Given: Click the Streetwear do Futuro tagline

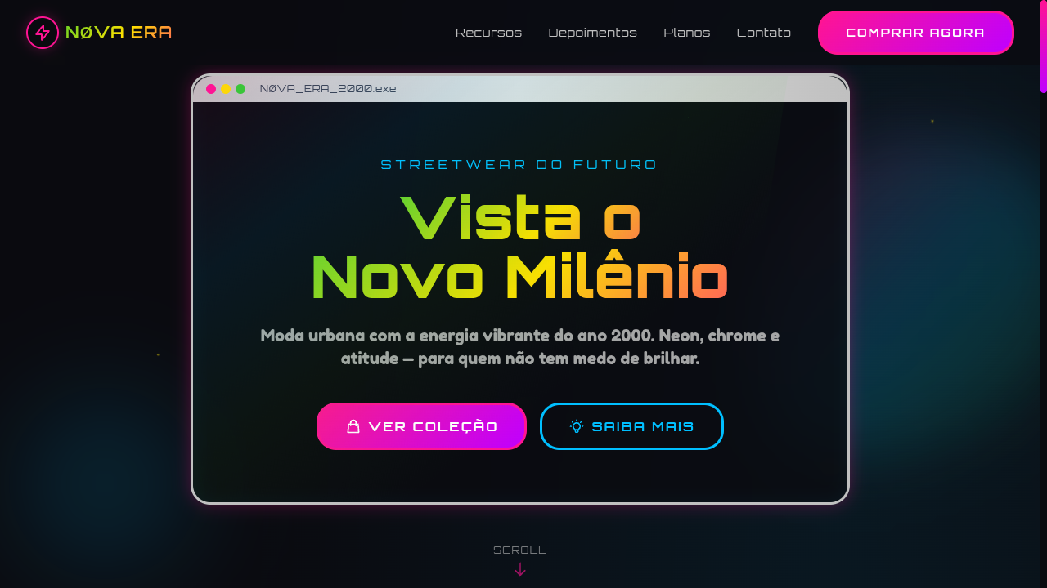Looking at the screenshot, I should [x=519, y=164].
